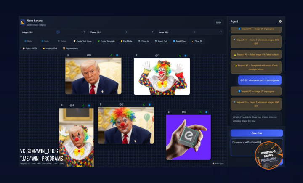Click the "Agent" panel heading
Screen dimensions: 303x183
[234, 21]
